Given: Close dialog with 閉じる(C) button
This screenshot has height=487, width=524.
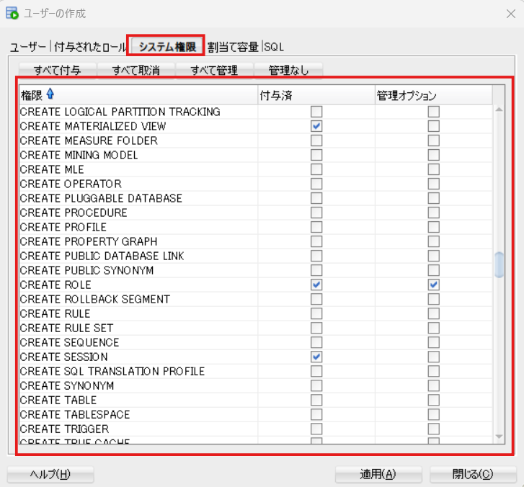Looking at the screenshot, I should pyautogui.click(x=473, y=474).
